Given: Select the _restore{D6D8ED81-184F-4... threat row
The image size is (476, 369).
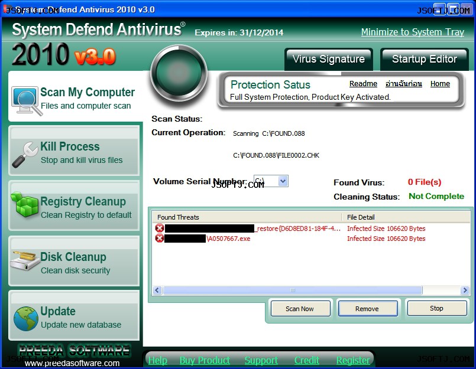Looking at the screenshot, I should click(x=312, y=228).
